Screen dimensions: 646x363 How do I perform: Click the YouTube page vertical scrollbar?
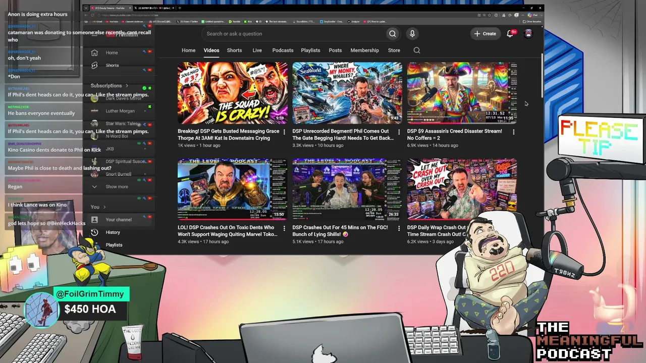(x=542, y=76)
